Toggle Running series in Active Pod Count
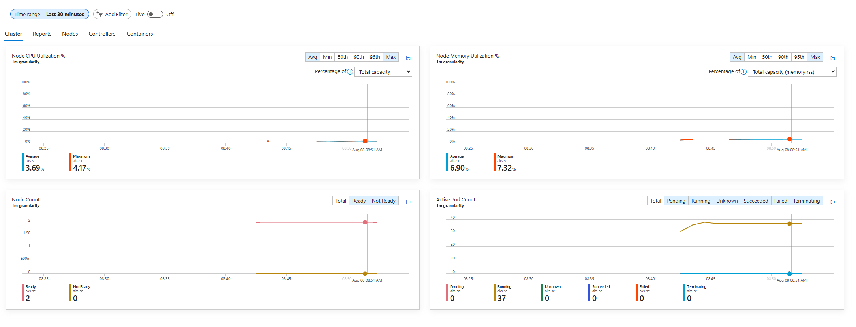This screenshot has width=856, height=327. [700, 201]
